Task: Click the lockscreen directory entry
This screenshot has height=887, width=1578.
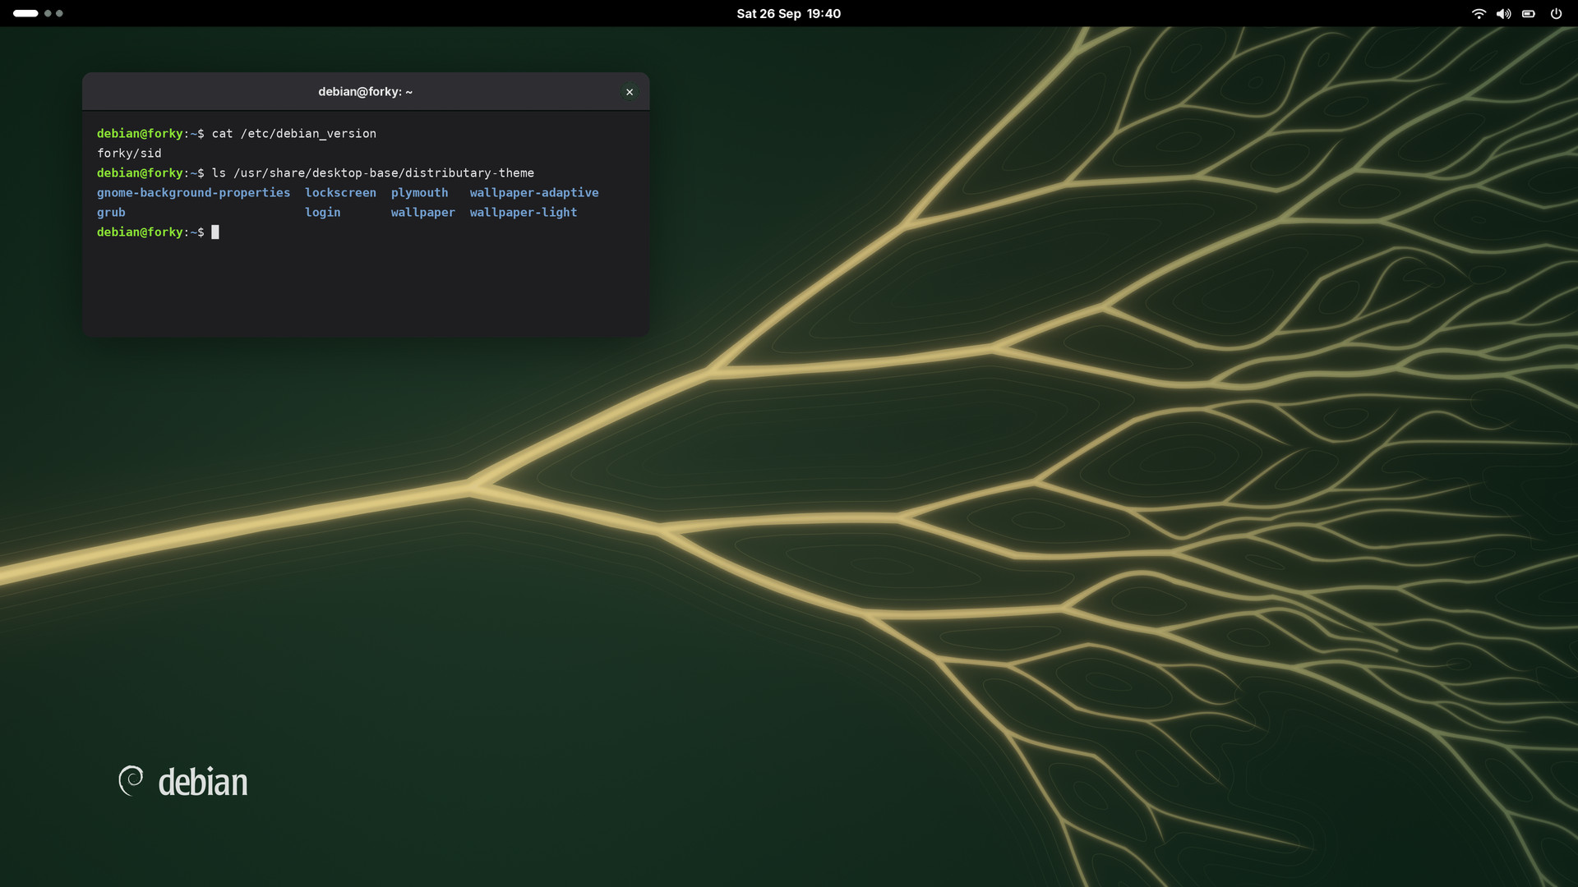Action: [340, 193]
